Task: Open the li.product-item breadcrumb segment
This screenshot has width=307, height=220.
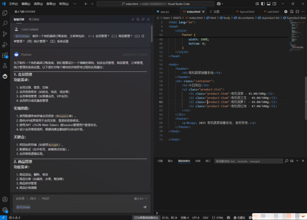Action: [x=295, y=18]
